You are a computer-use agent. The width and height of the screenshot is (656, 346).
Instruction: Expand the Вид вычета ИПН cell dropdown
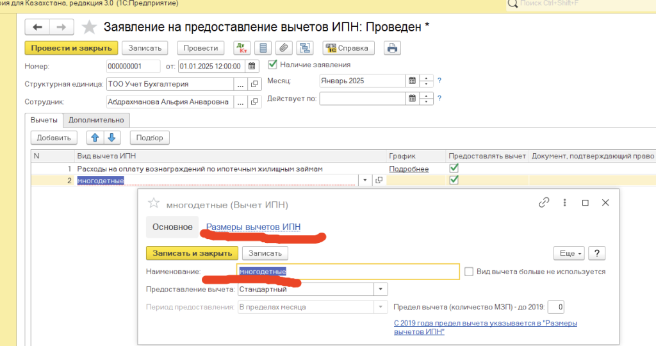tap(365, 181)
